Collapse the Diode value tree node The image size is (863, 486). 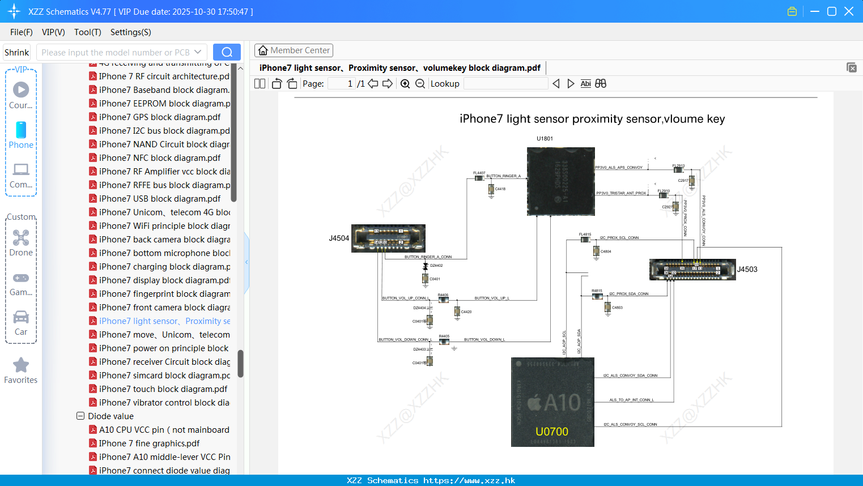(80, 416)
